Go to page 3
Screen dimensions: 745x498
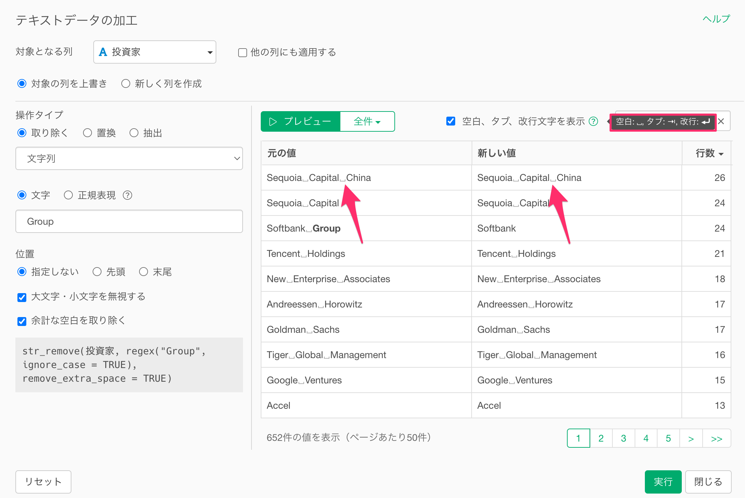[x=624, y=438]
